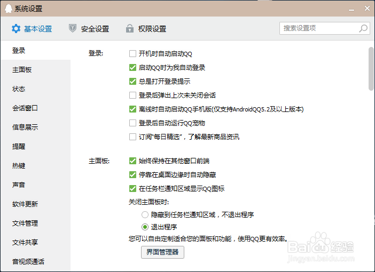Minimize the 系统设置 window
This screenshot has width=375, height=272.
click(351, 9)
